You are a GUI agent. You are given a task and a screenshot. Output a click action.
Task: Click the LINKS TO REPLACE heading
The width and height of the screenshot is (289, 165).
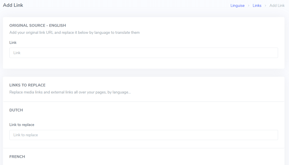click(x=27, y=85)
